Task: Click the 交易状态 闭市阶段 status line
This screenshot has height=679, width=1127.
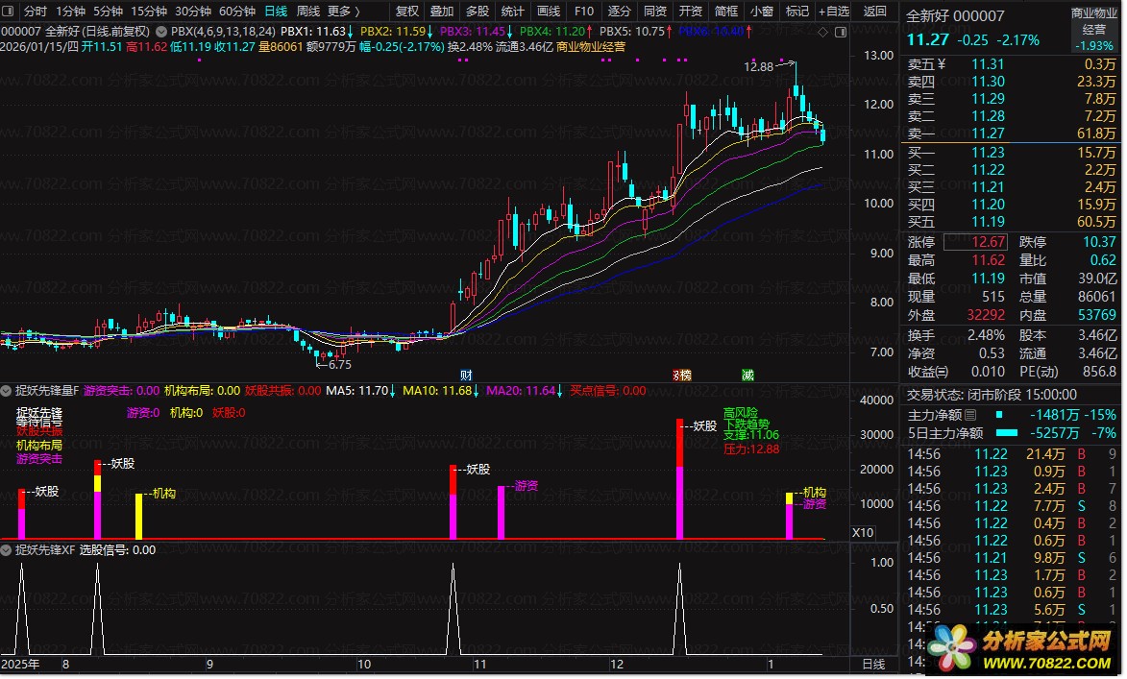Action: (x=992, y=395)
